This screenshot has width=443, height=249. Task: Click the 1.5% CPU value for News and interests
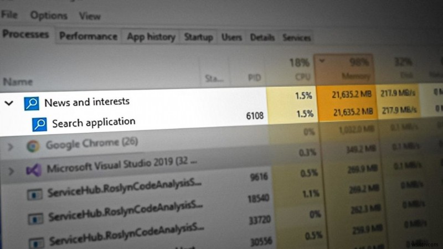pyautogui.click(x=303, y=95)
